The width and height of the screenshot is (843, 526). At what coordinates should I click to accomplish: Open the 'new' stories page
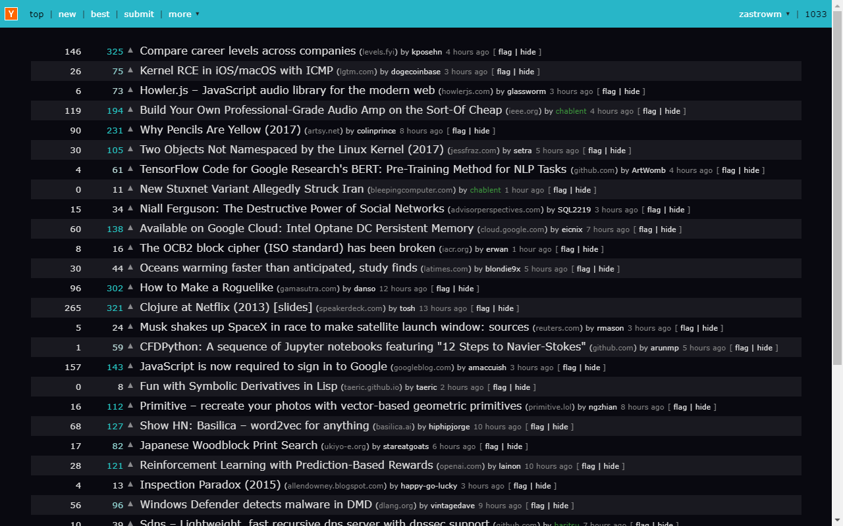pyautogui.click(x=67, y=14)
